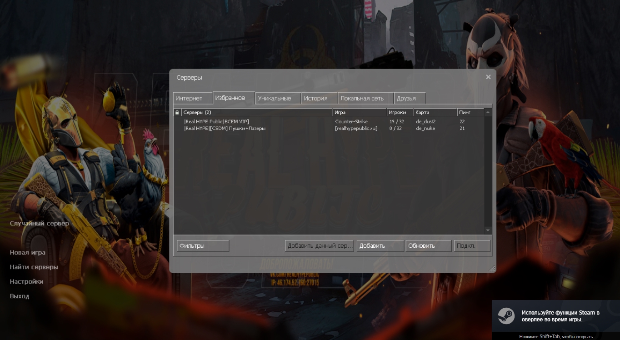Image resolution: width=620 pixels, height=340 pixels.
Task: Click scrollbar up arrow in server list
Action: [488, 112]
